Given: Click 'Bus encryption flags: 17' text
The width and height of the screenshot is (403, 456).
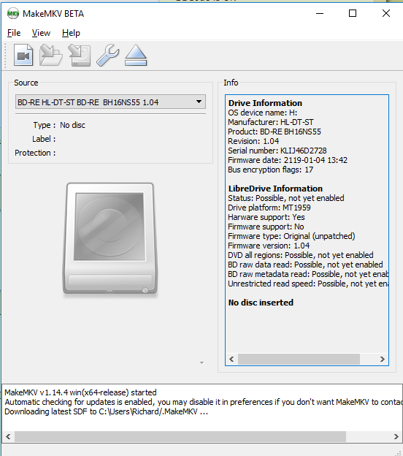Looking at the screenshot, I should [x=271, y=170].
